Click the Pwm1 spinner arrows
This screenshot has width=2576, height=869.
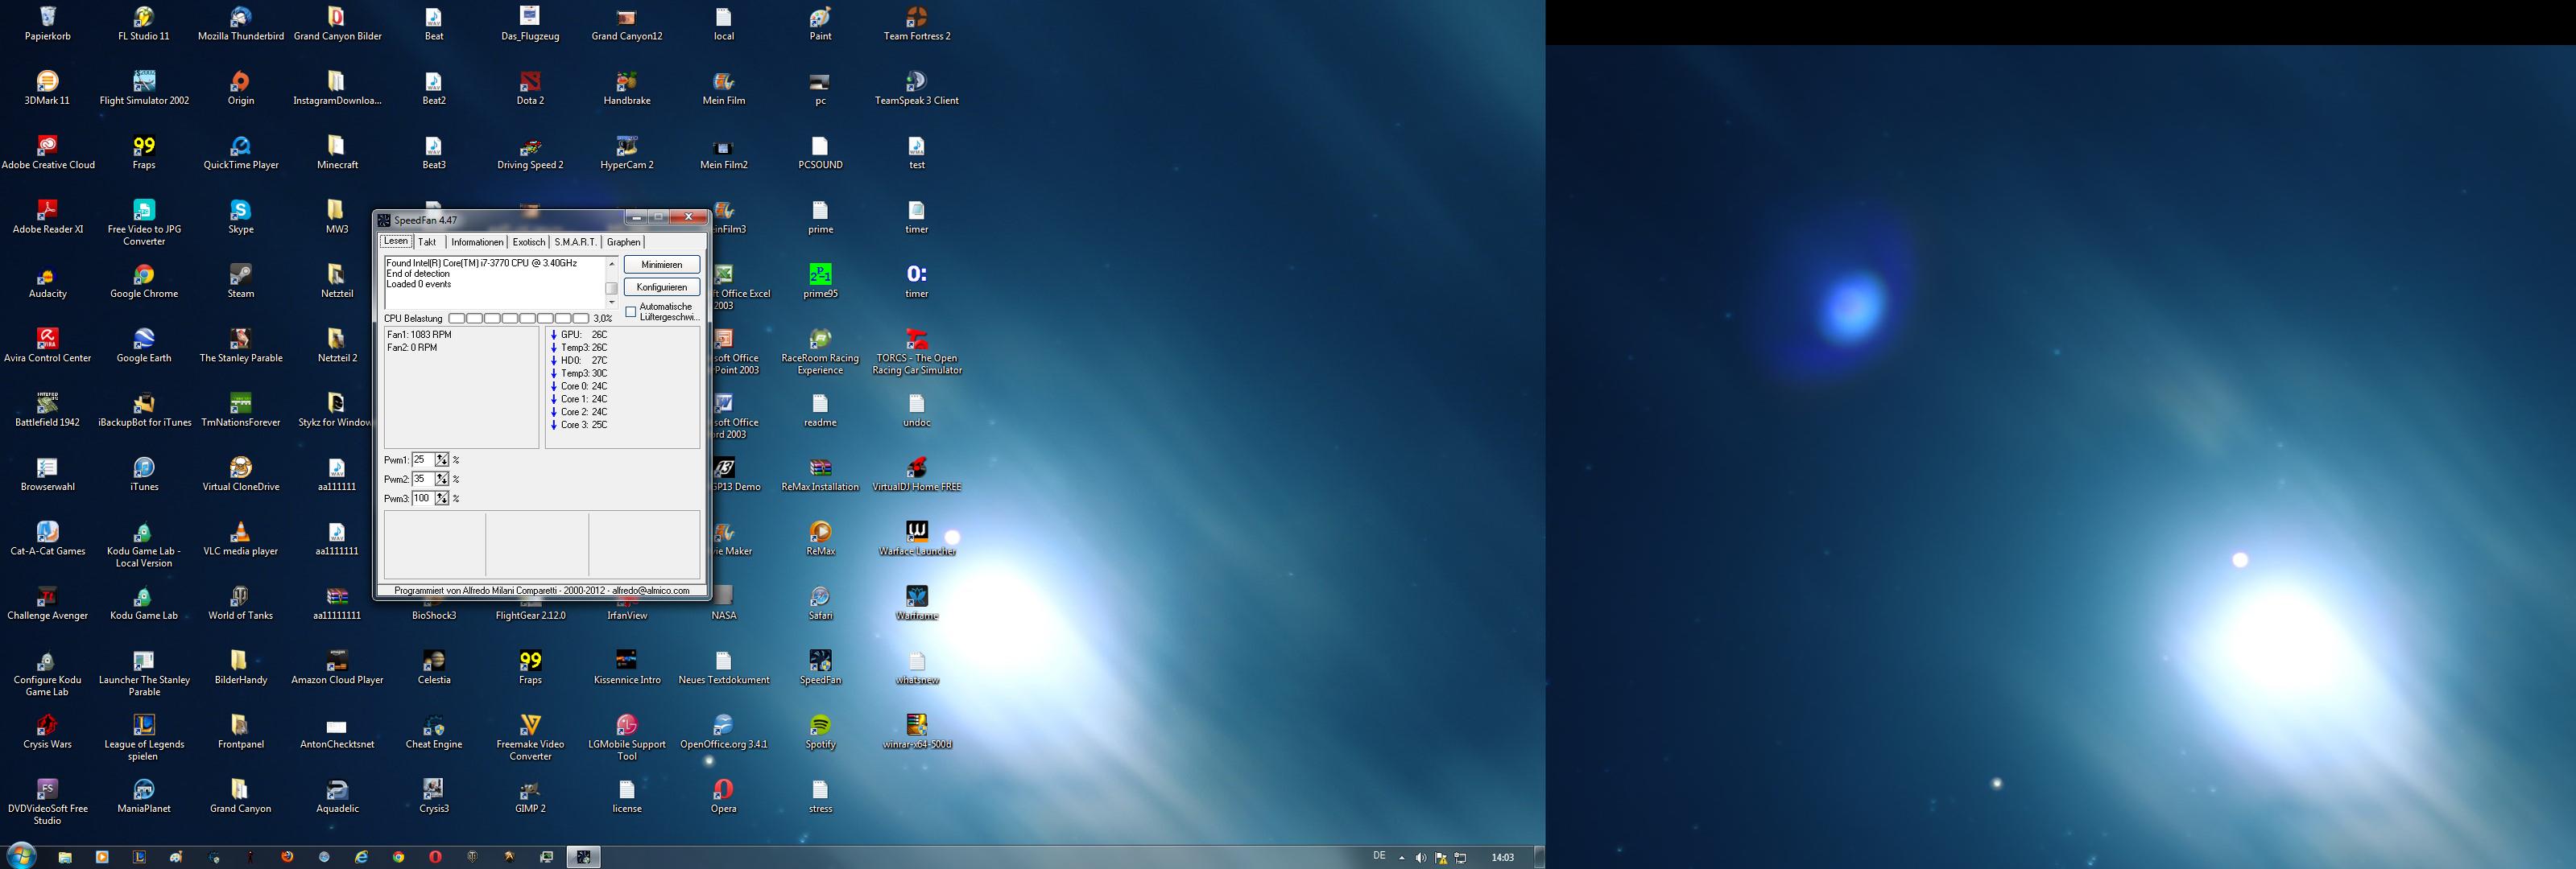(442, 460)
